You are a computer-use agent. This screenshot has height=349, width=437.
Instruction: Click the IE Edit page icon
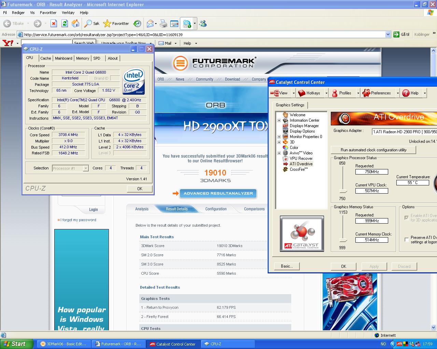pyautogui.click(x=174, y=24)
